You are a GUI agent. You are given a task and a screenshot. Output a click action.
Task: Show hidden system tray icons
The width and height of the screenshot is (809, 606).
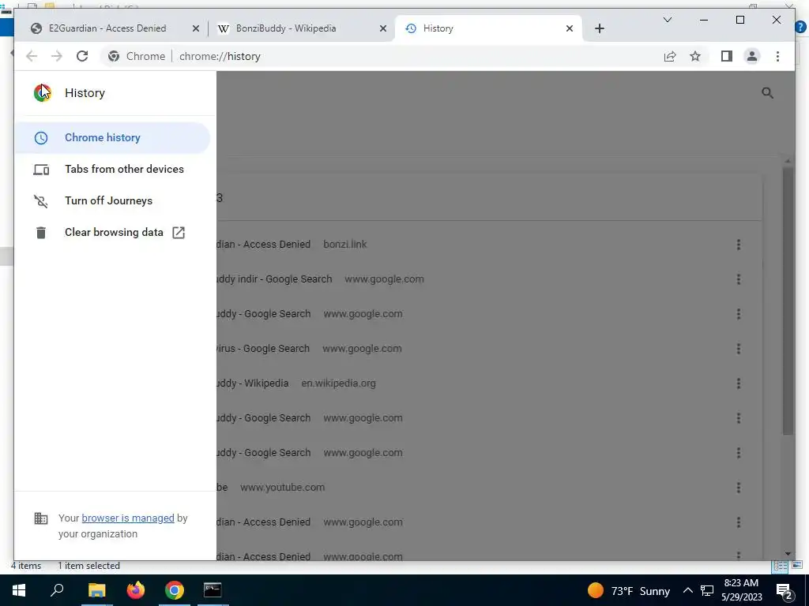[x=688, y=590]
